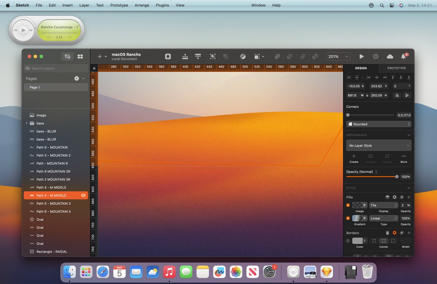Click the Borders trash icon

tap(387, 233)
